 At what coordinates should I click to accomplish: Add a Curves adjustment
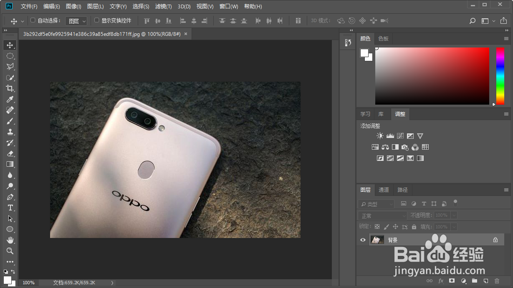[x=400, y=136]
